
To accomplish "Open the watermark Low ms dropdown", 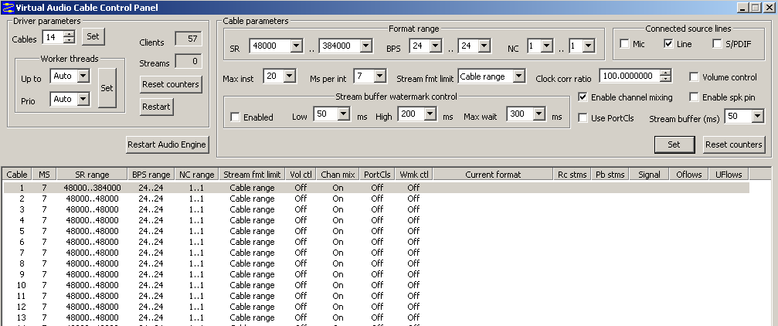I will coord(345,114).
